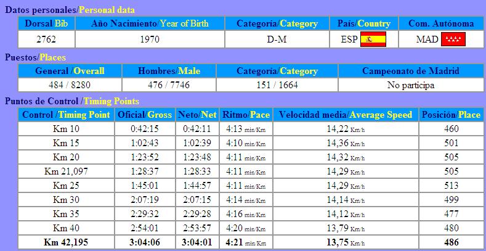Select the Km 42,195 finish row label
The image size is (486, 251).
[66, 242]
